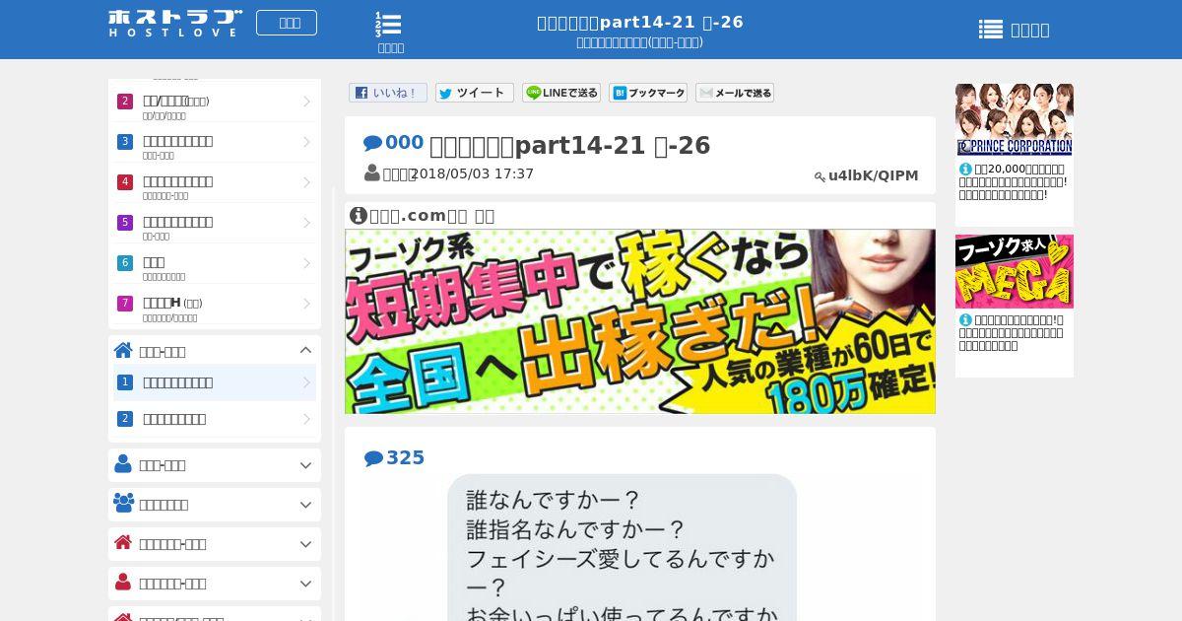Share using the LINEで送る button
This screenshot has width=1182, height=621.
pos(561,93)
